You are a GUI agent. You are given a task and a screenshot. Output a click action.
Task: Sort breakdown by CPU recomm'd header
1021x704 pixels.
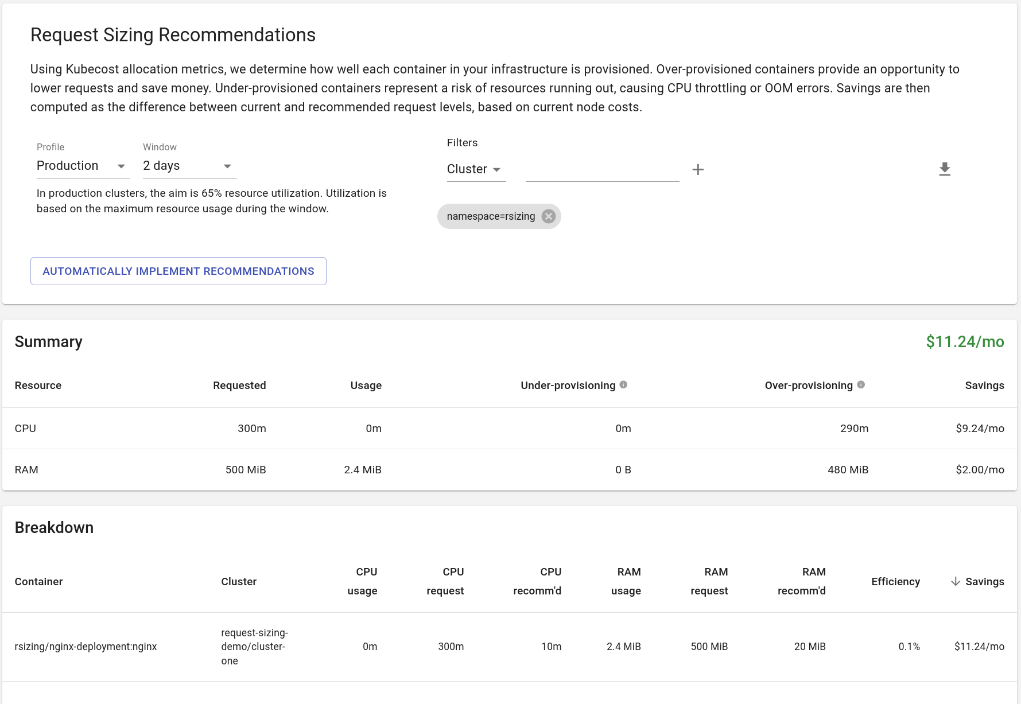(537, 581)
